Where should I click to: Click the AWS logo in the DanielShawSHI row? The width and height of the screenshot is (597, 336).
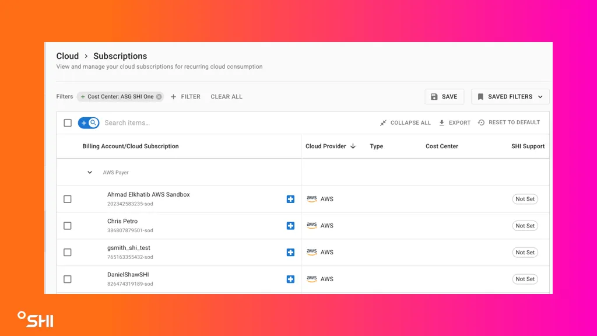pos(312,279)
